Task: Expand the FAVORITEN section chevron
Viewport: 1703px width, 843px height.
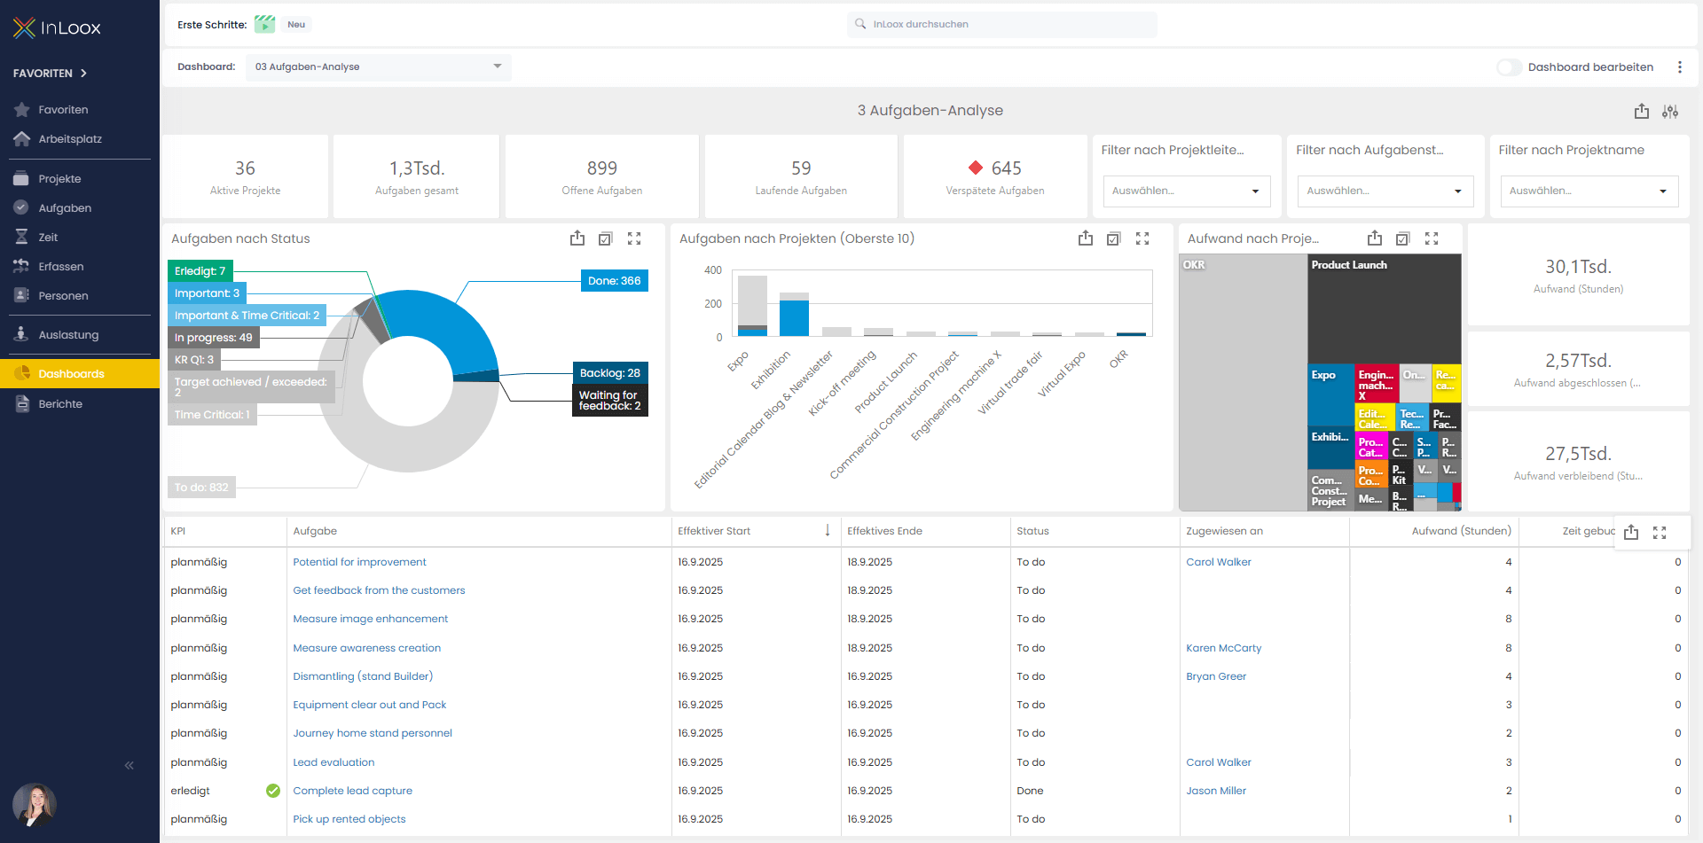Action: click(84, 74)
